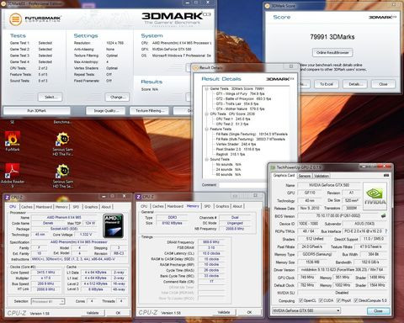Open the Processor #1 selection dropdown
The image size is (404, 323).
(x=48, y=301)
